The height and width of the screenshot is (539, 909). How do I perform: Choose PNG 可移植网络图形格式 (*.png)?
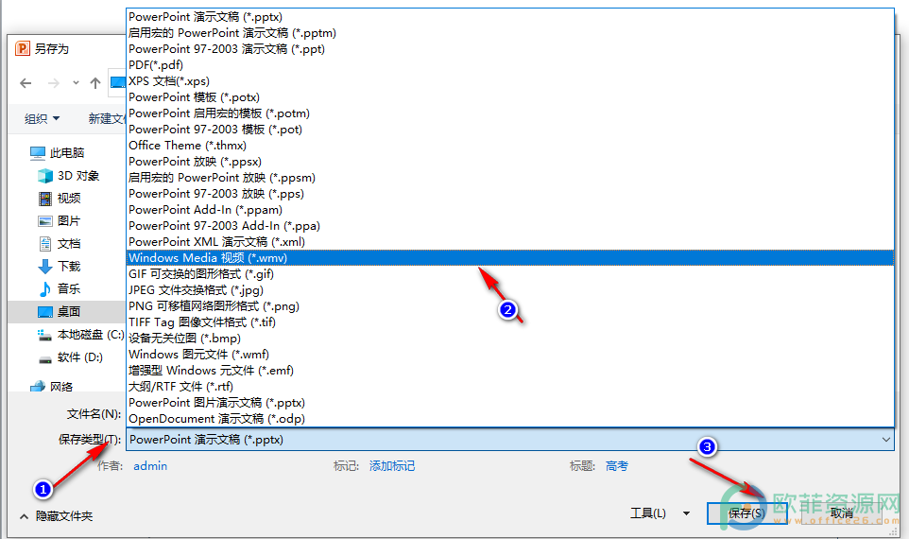(x=510, y=306)
